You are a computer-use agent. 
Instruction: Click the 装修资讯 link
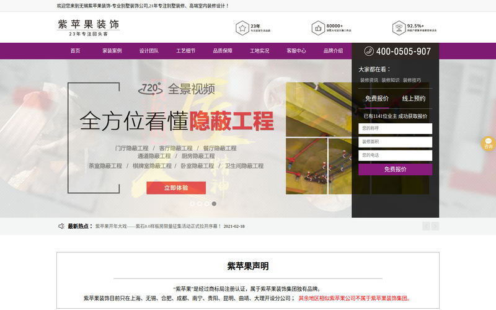369,80
